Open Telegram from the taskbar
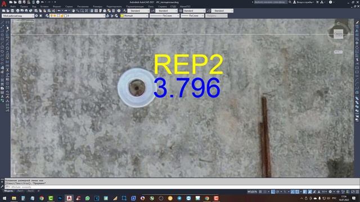 coord(179,198)
